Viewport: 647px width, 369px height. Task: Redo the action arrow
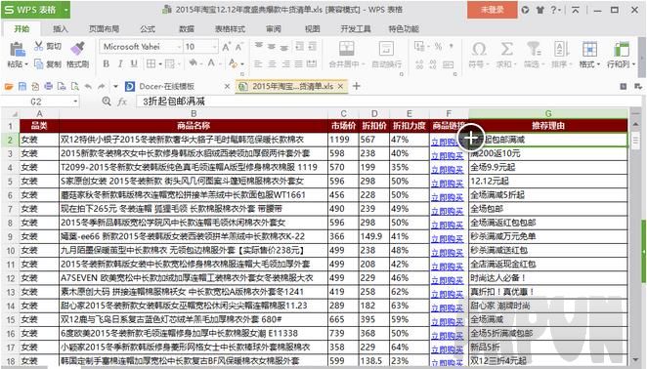[102, 86]
